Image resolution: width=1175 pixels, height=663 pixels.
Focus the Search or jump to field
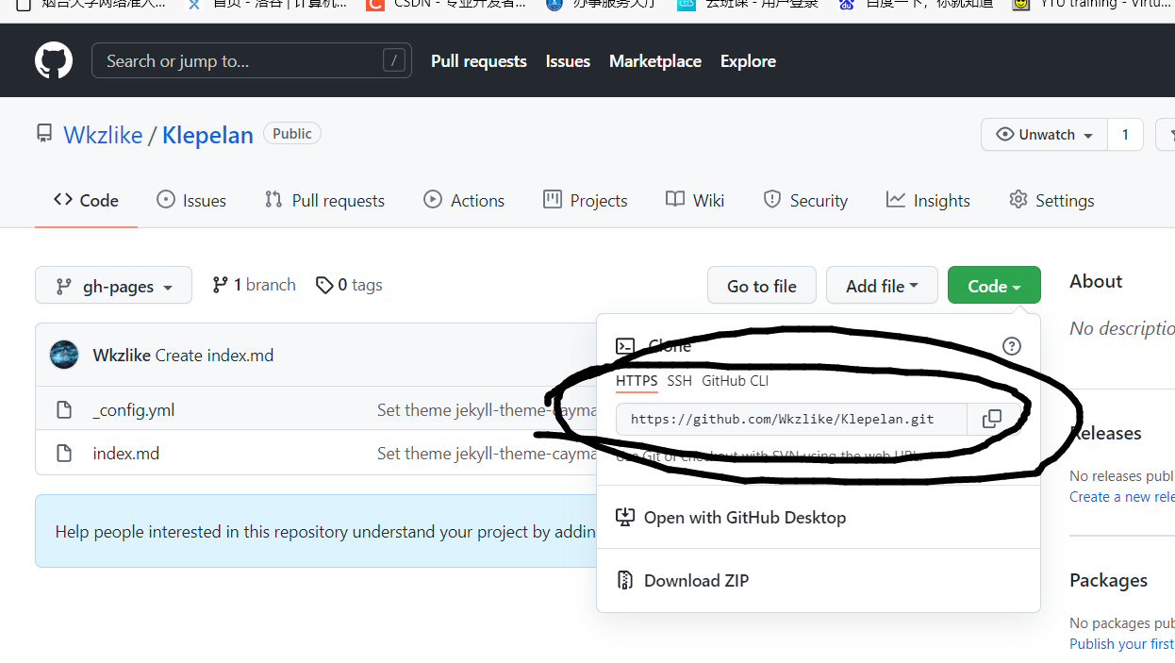(251, 61)
